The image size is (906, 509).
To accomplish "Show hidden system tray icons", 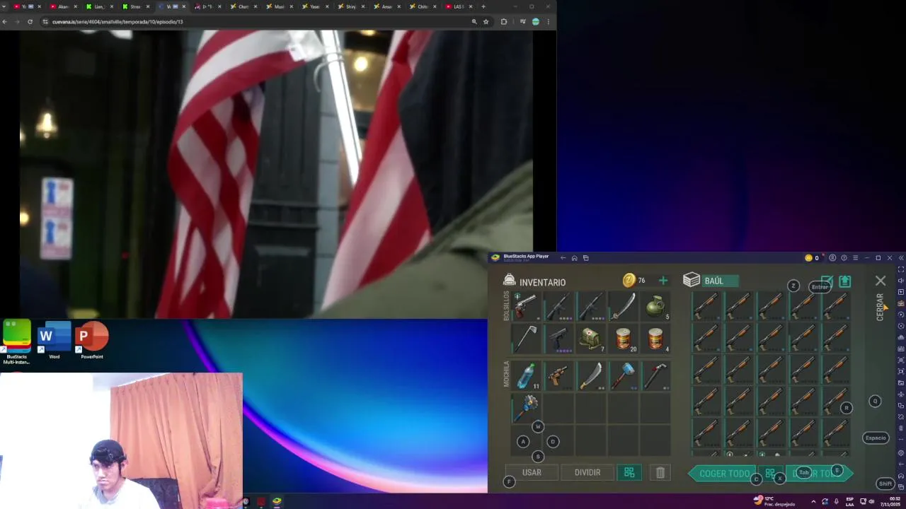I will [x=813, y=501].
